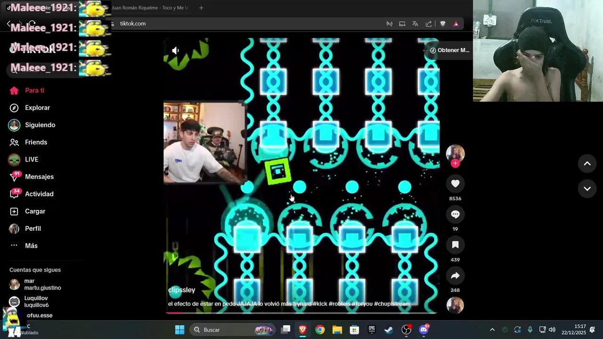Image resolution: width=603 pixels, height=339 pixels.
Task: Click the video progress bar
Action: tap(301, 312)
